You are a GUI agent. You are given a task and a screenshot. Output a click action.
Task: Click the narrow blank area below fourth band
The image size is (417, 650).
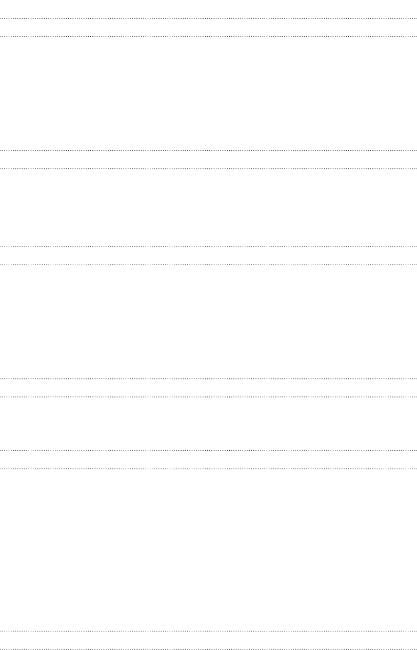(x=208, y=423)
